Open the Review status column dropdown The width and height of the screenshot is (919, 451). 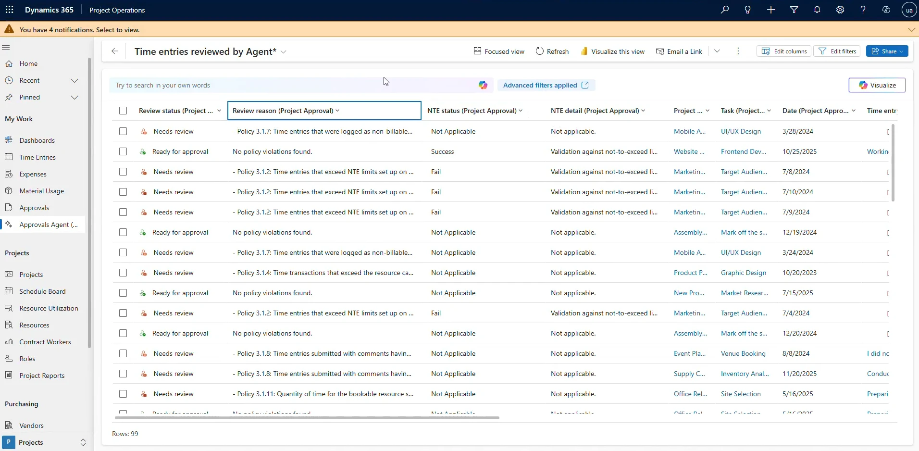tap(219, 111)
